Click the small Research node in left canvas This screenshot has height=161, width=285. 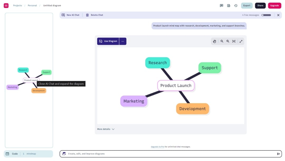pos(23,70)
